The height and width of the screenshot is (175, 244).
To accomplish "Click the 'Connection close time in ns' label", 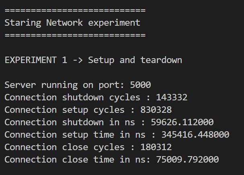I will [x=77, y=160].
